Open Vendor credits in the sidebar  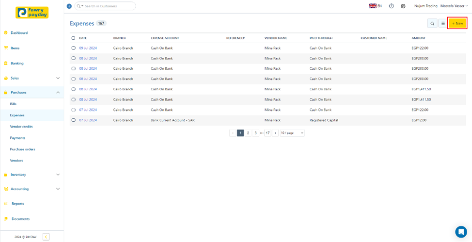pos(21,127)
